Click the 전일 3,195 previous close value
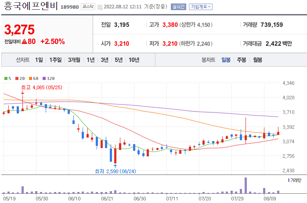The image size is (307, 203). point(122,25)
